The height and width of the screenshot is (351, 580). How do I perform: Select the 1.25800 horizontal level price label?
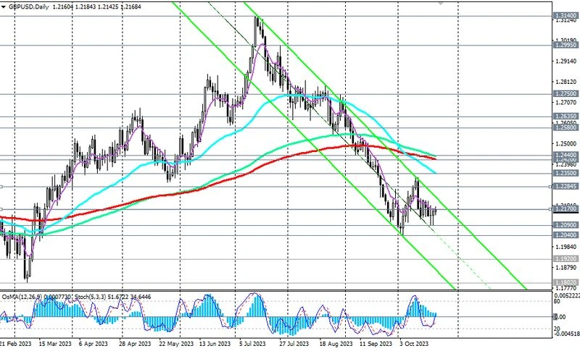point(566,127)
